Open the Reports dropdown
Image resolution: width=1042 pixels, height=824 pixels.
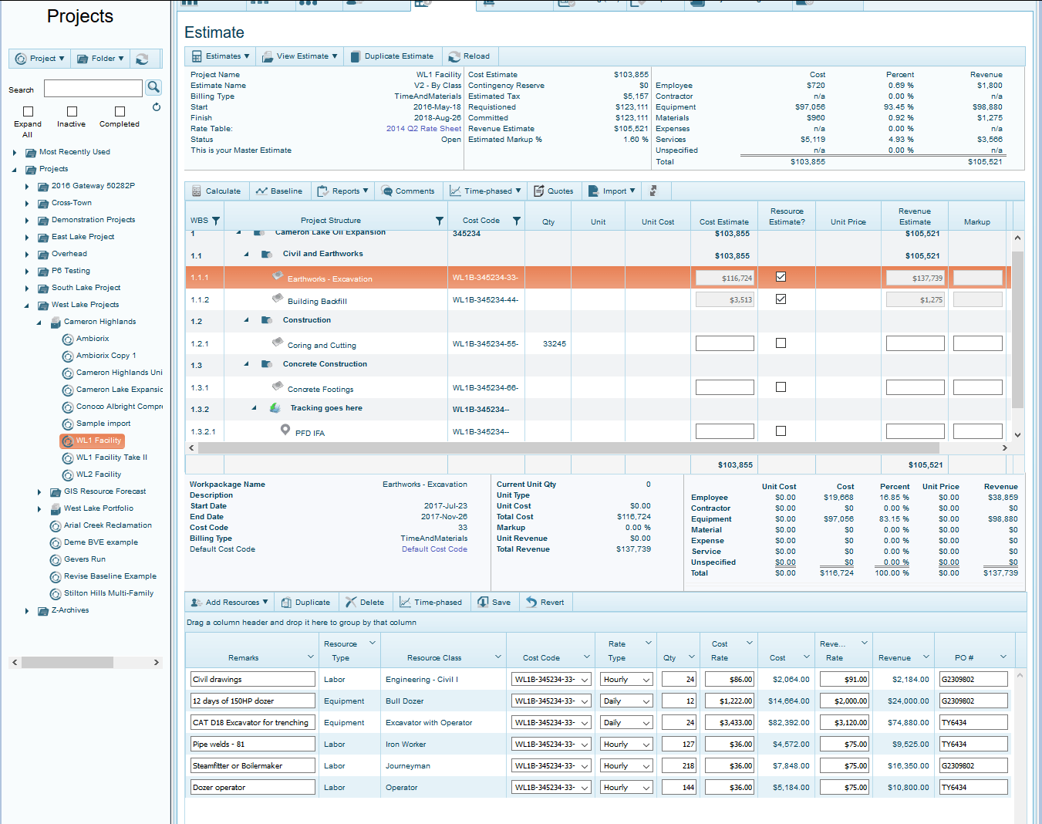342,191
